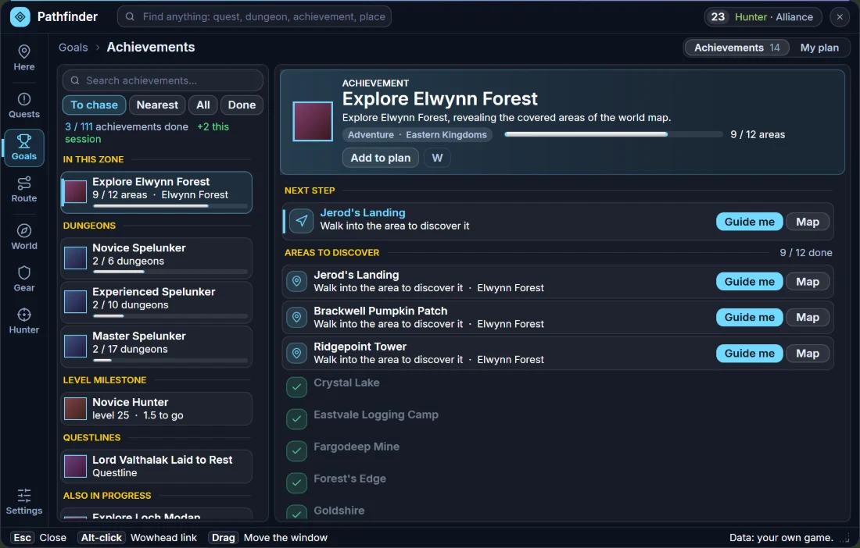
Task: Click the Next Step navigation arrow icon
Action: (x=302, y=221)
